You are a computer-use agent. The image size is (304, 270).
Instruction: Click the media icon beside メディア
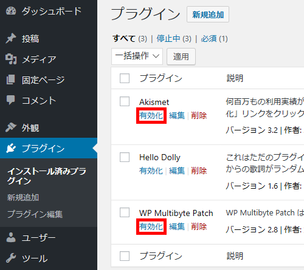coord(11,59)
